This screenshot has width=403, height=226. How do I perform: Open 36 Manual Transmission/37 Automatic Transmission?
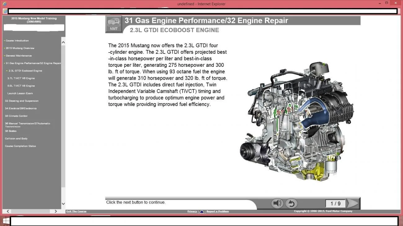28,125
